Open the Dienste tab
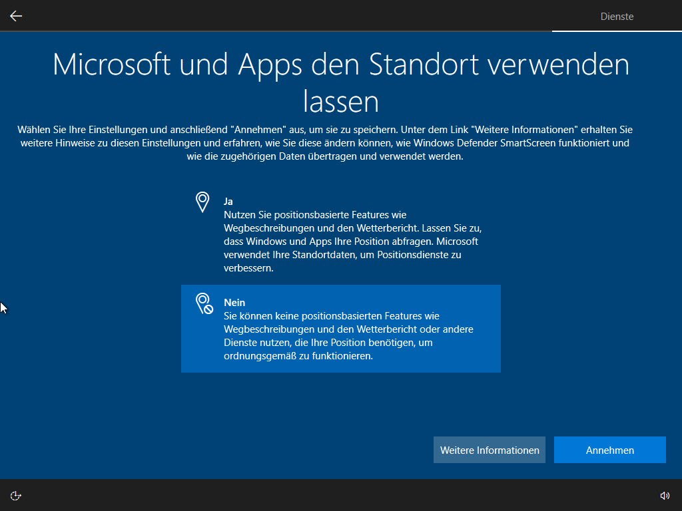This screenshot has width=682, height=511. (x=617, y=17)
